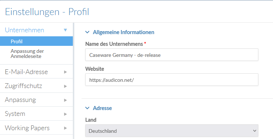Click the E-Mail-Adresse menu label
273x139 pixels.
click(x=26, y=72)
